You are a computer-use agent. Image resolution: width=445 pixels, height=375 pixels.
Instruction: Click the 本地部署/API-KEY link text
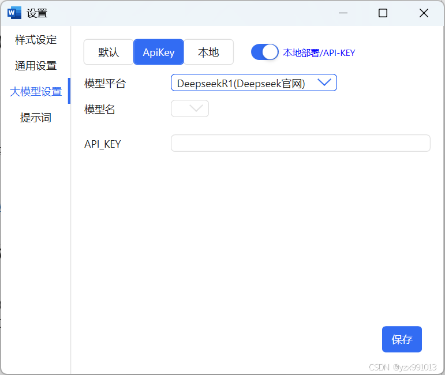coord(319,52)
